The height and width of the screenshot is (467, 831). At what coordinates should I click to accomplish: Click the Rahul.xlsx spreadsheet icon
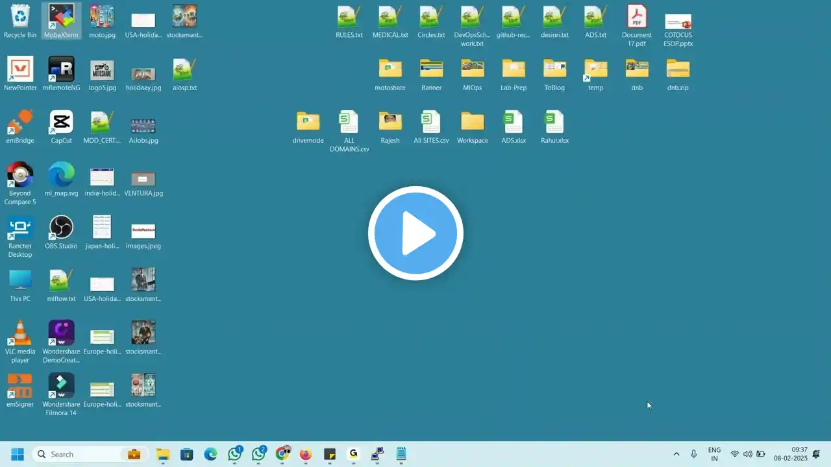tap(554, 126)
